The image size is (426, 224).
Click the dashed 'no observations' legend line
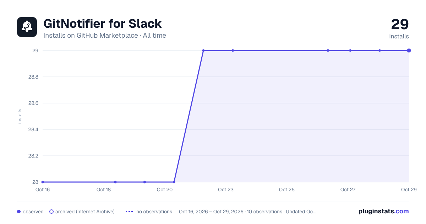click(129, 212)
